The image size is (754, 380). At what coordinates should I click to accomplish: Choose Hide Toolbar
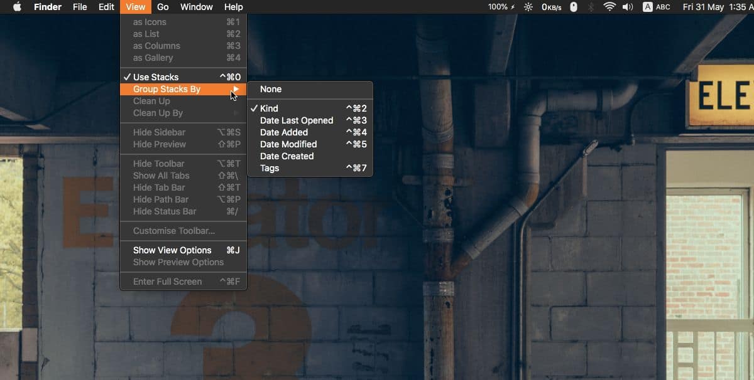pyautogui.click(x=183, y=164)
